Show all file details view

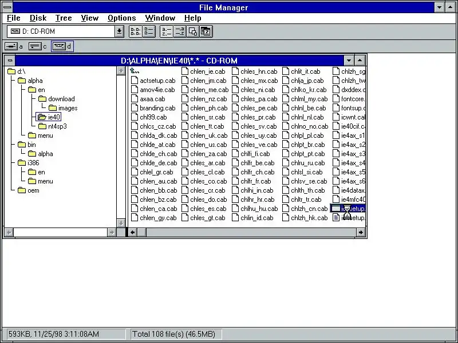pos(149,31)
